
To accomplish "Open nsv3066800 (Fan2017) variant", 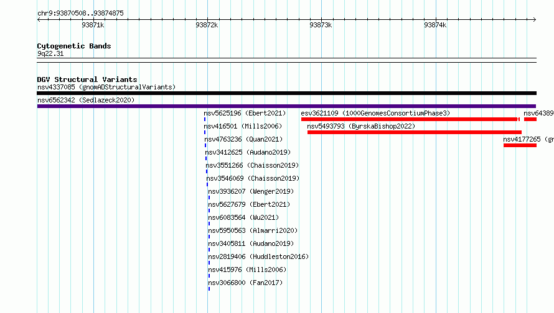I will tap(245, 283).
